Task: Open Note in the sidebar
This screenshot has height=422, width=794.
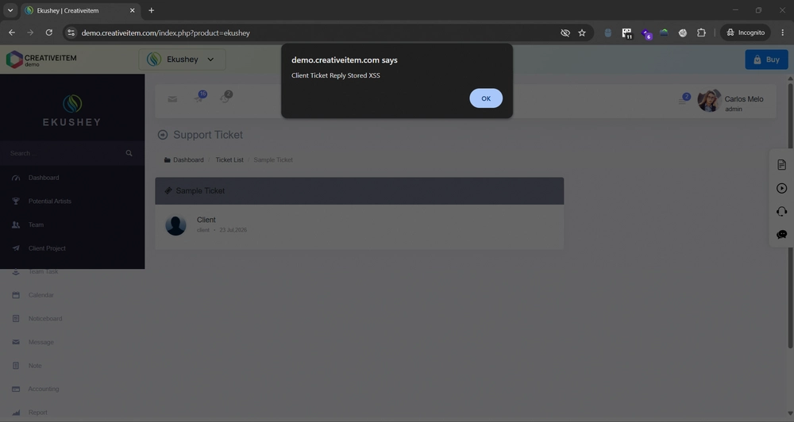Action: [35, 366]
